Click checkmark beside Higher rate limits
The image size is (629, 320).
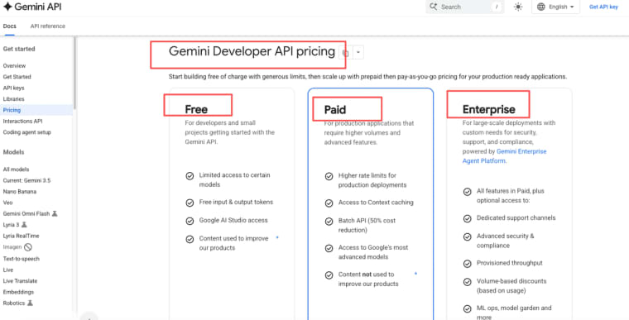coord(329,176)
